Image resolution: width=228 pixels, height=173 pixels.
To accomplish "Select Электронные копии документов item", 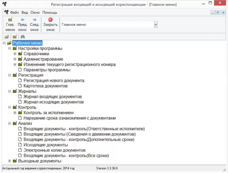I will click(x=54, y=150).
